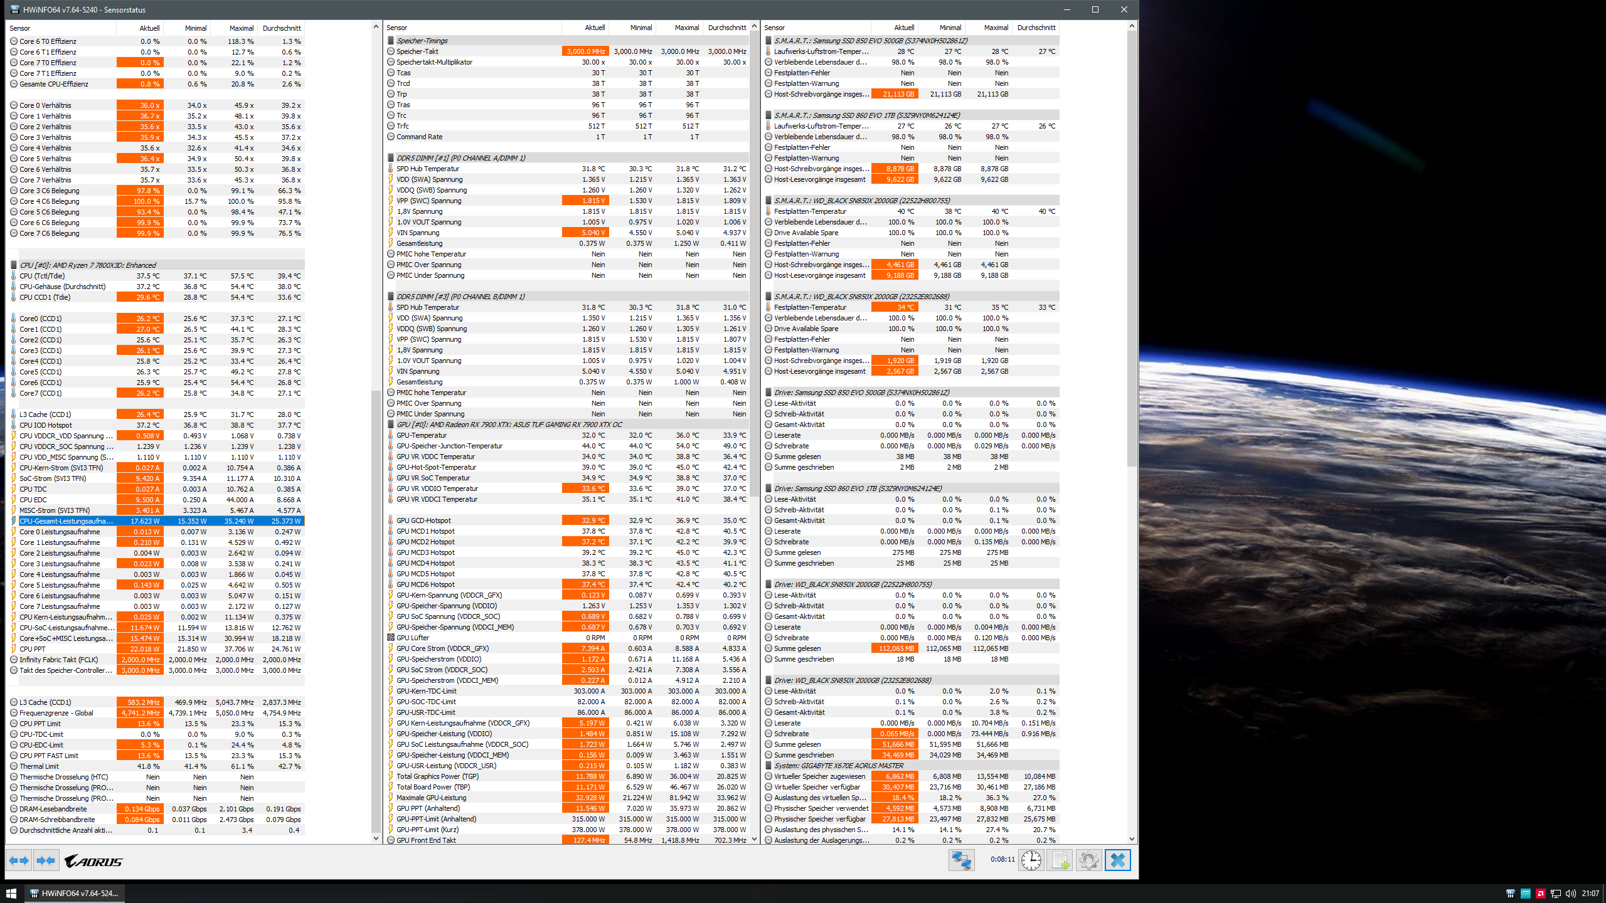This screenshot has width=1606, height=903.
Task: Select the CPU (Tctl/Tdie) sensor row
Action: point(42,276)
